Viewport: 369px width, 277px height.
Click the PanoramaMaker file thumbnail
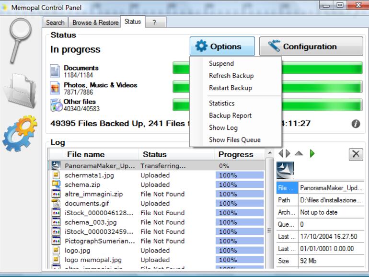click(285, 171)
